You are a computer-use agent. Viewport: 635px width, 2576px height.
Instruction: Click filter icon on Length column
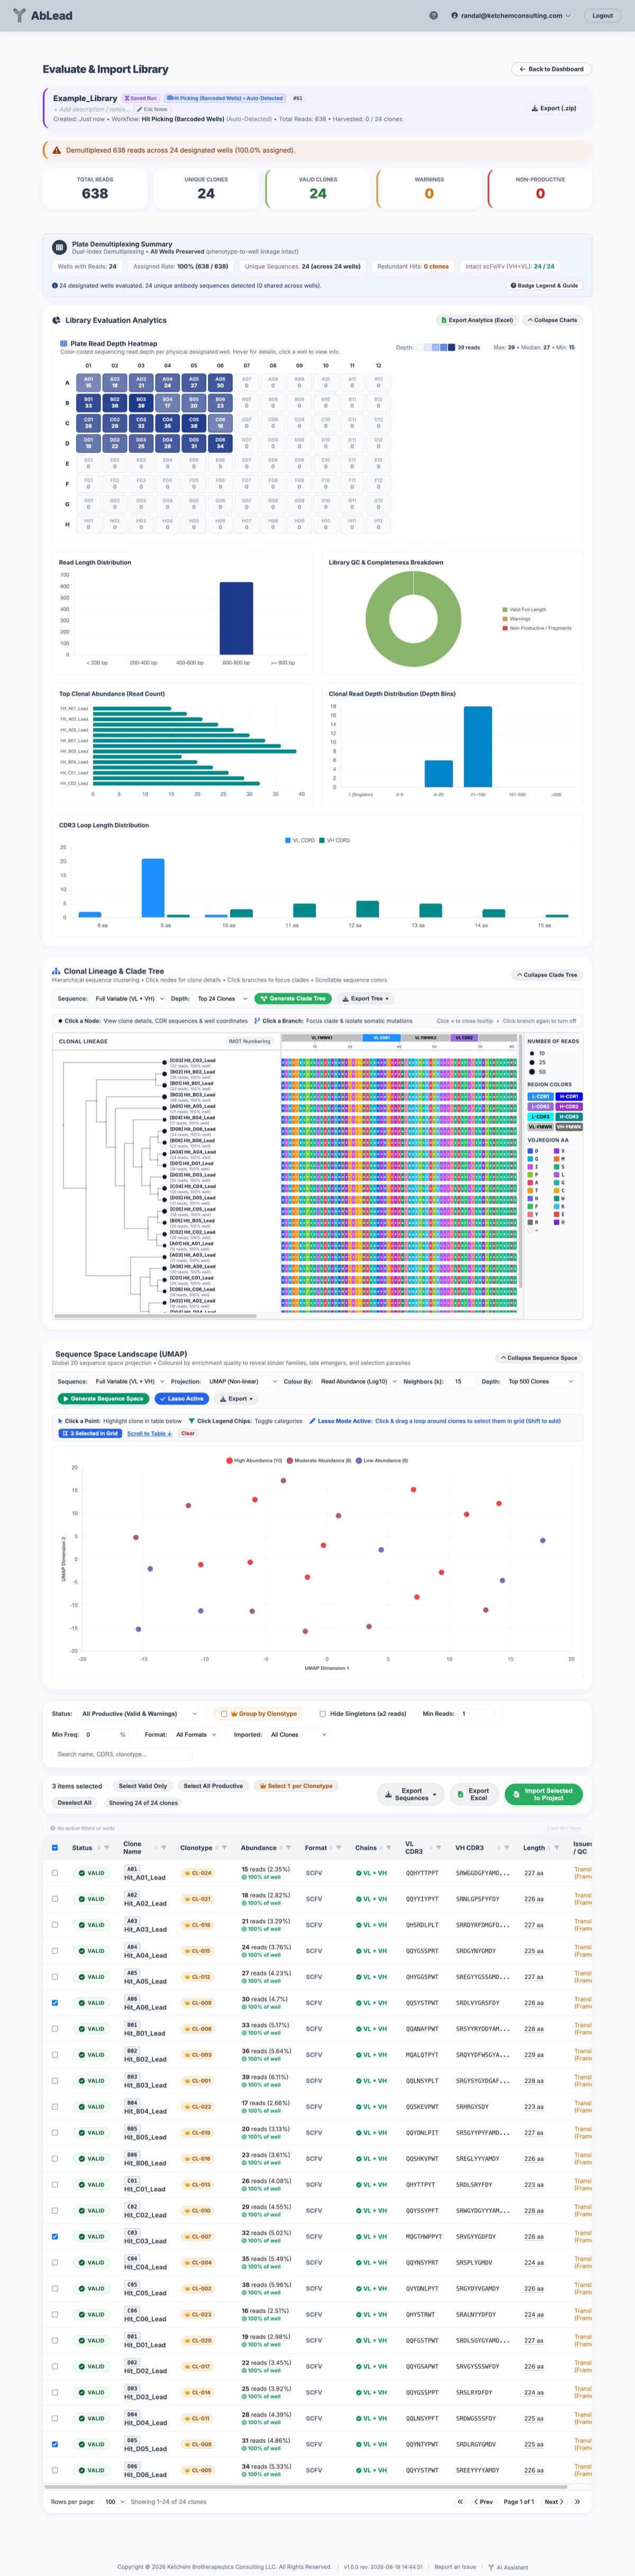(x=556, y=1848)
